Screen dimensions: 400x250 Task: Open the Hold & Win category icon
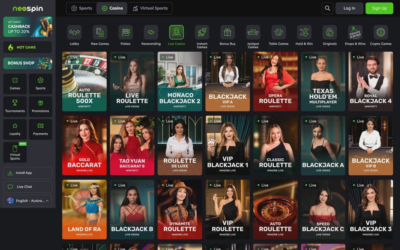[x=304, y=32]
